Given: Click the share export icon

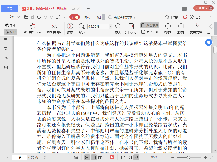Looking at the screenshot, I should (x=185, y=17).
